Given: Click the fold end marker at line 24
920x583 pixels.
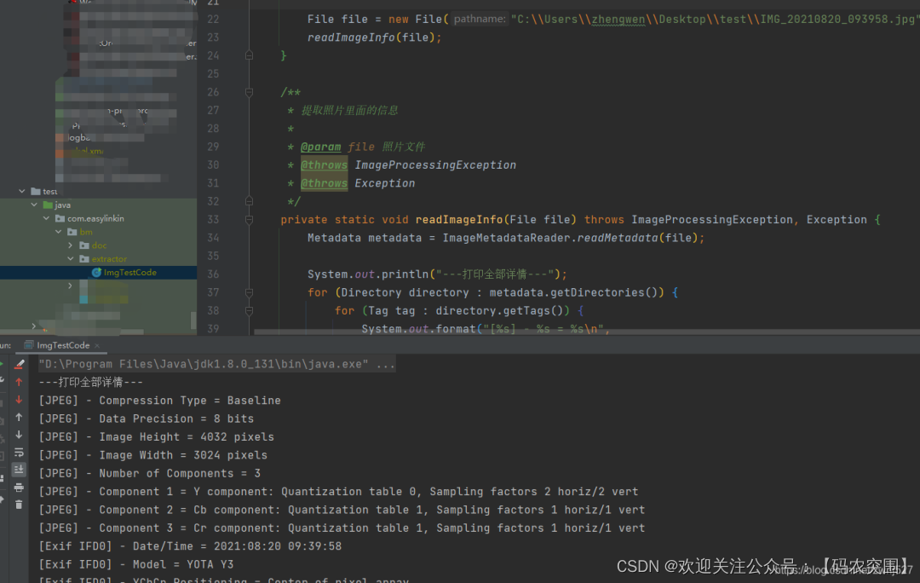Looking at the screenshot, I should click(x=249, y=55).
